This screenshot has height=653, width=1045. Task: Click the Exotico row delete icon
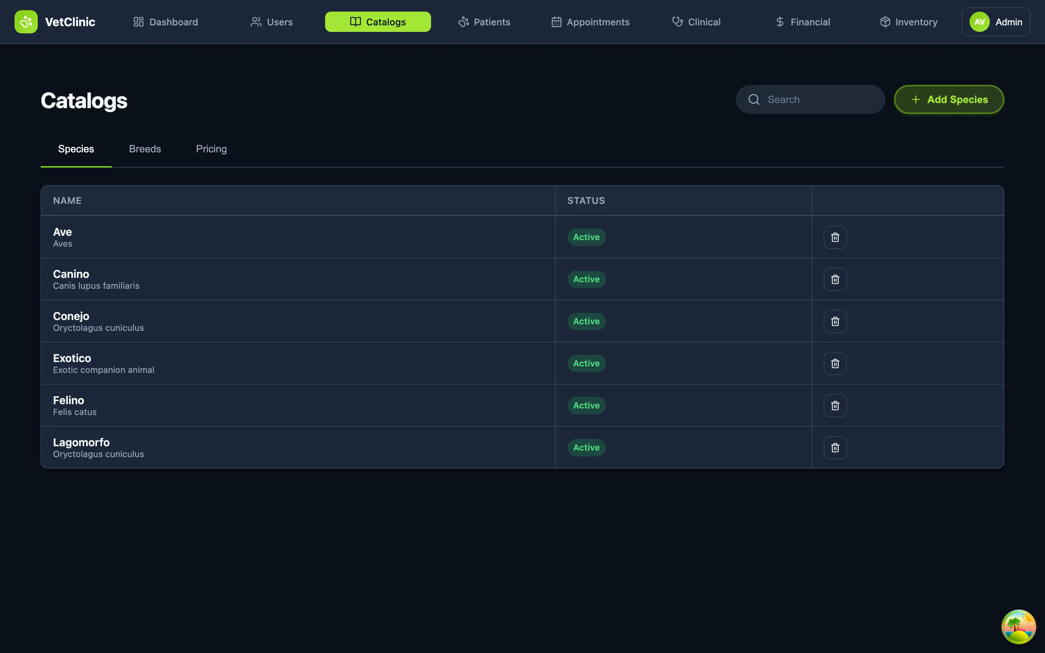pos(835,363)
